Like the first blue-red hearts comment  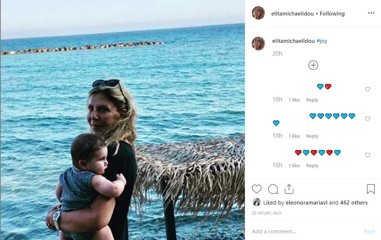[367, 89]
